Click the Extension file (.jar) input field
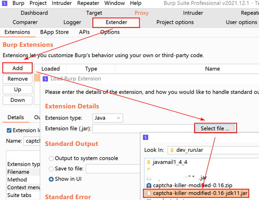This screenshot has height=200, width=259. 144,129
